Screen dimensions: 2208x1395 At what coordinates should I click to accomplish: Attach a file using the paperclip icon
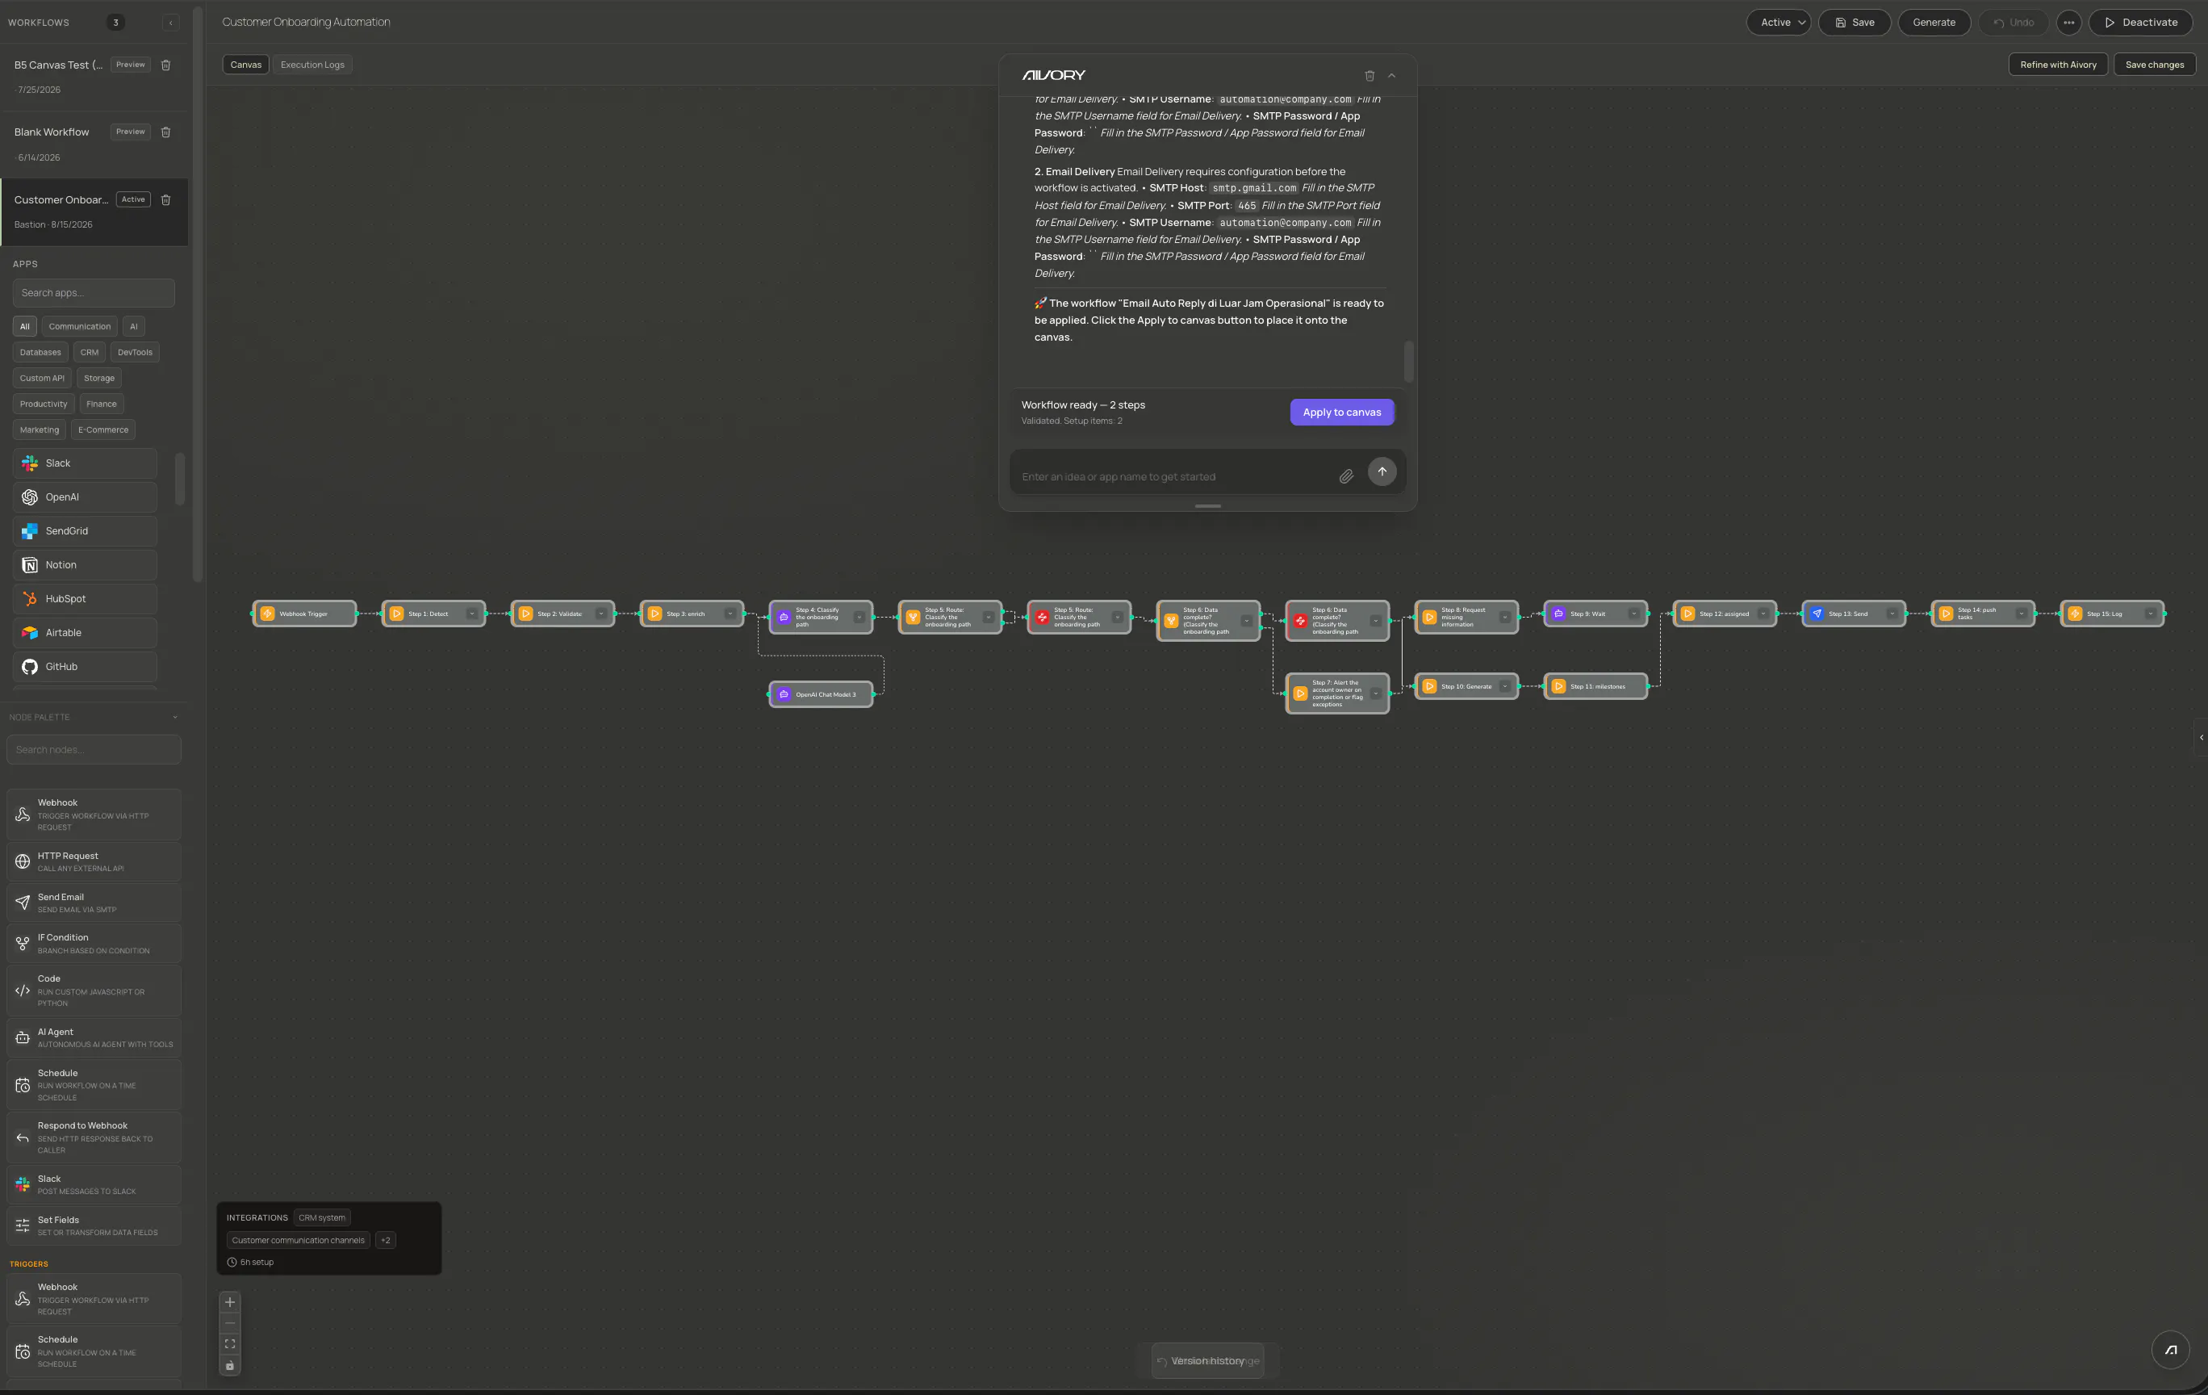point(1345,476)
